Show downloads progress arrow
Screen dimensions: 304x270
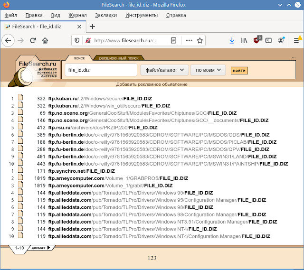point(232,40)
